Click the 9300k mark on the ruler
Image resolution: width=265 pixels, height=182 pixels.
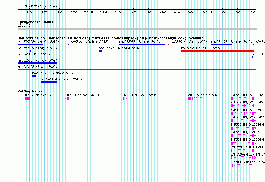237,12
